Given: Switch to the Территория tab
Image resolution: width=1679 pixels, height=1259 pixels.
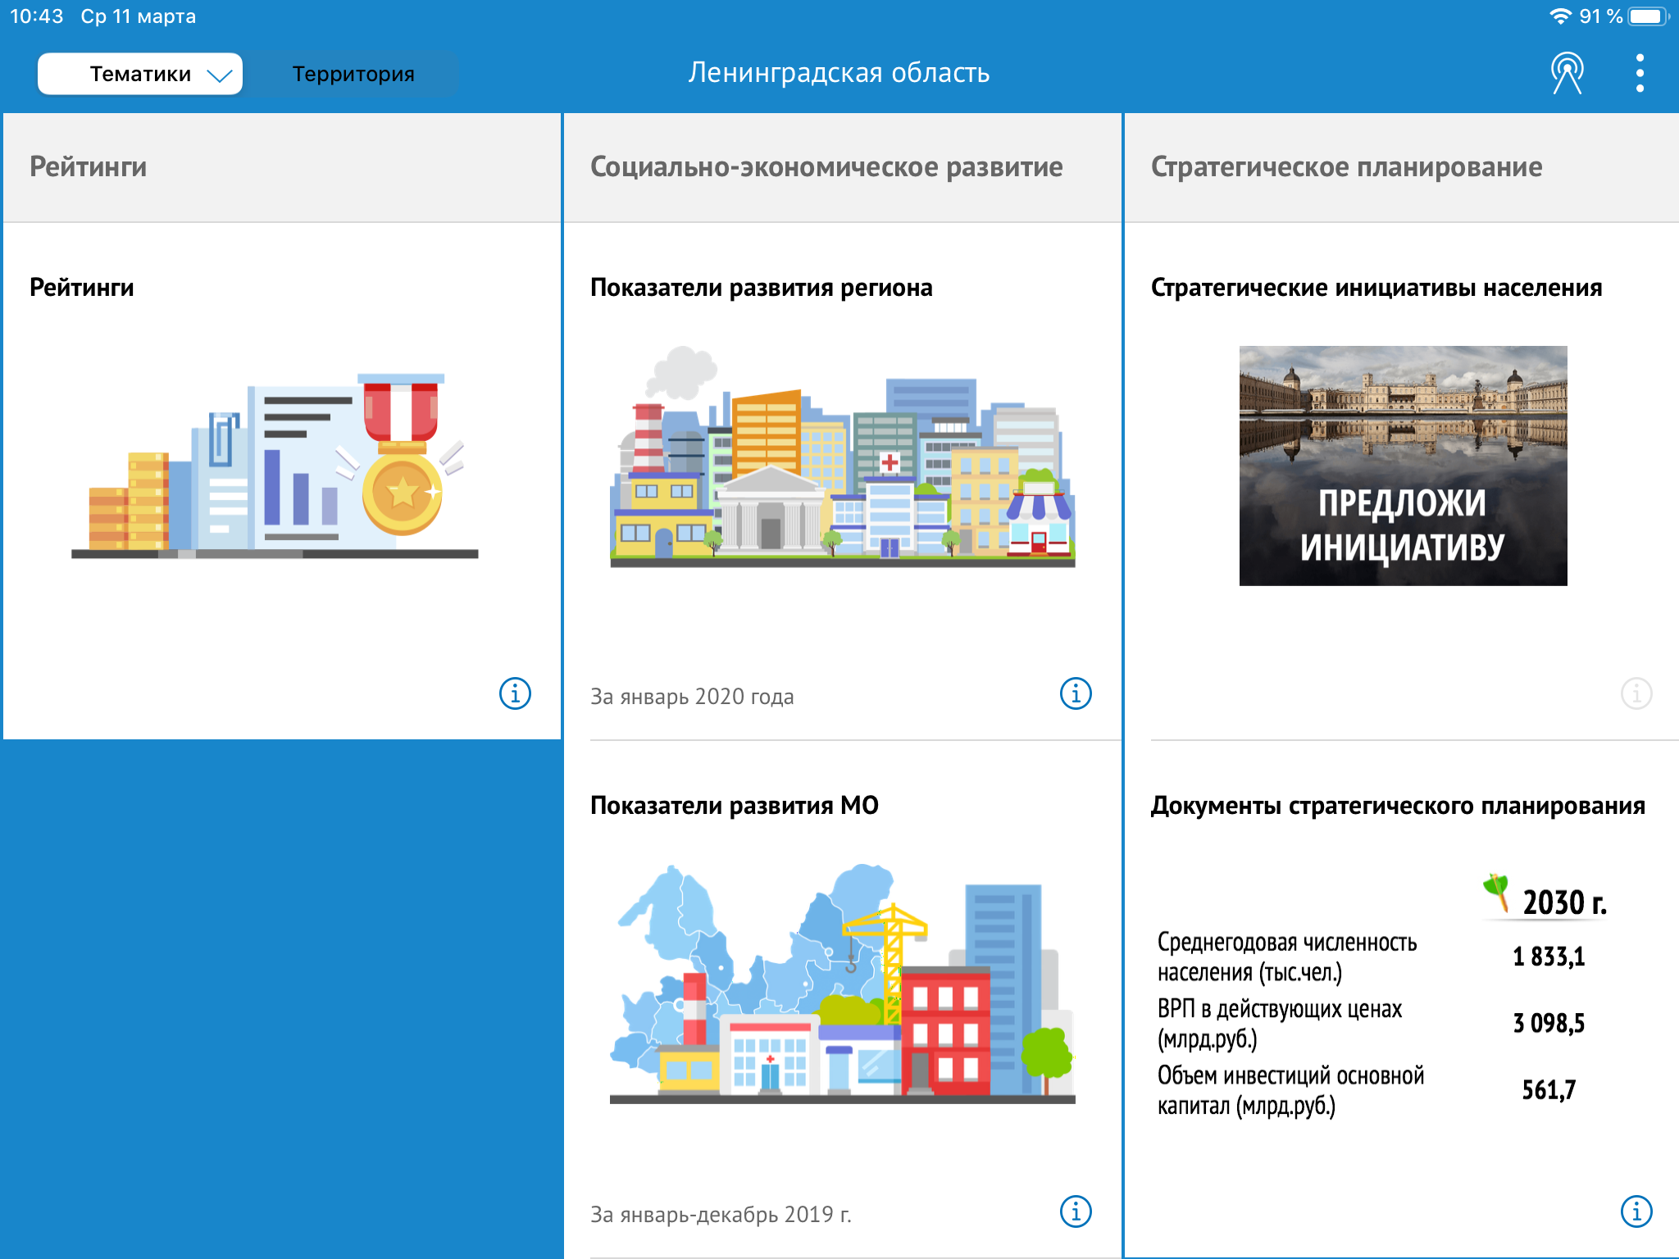Looking at the screenshot, I should [x=353, y=74].
